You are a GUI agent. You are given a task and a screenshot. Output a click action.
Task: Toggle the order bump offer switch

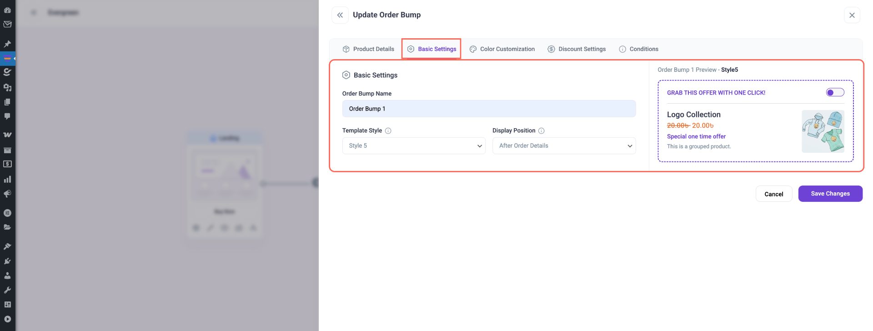835,92
